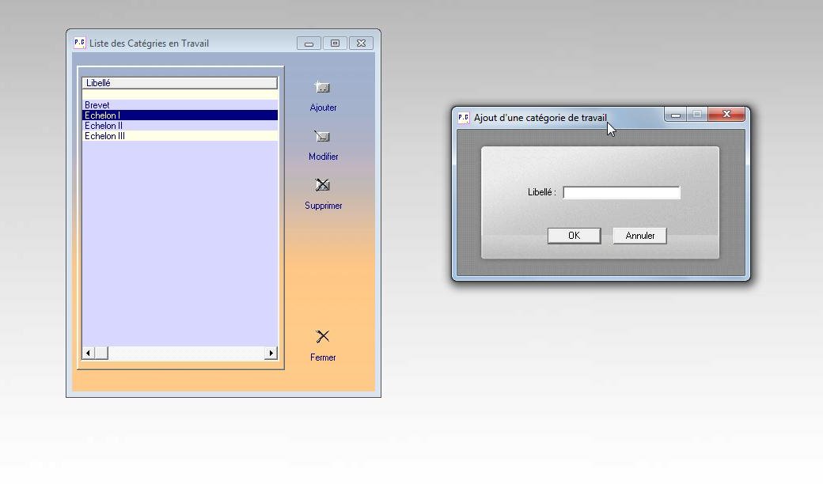Choose Echelon II from the list
Image resolution: width=823 pixels, height=484 pixels.
[104, 126]
